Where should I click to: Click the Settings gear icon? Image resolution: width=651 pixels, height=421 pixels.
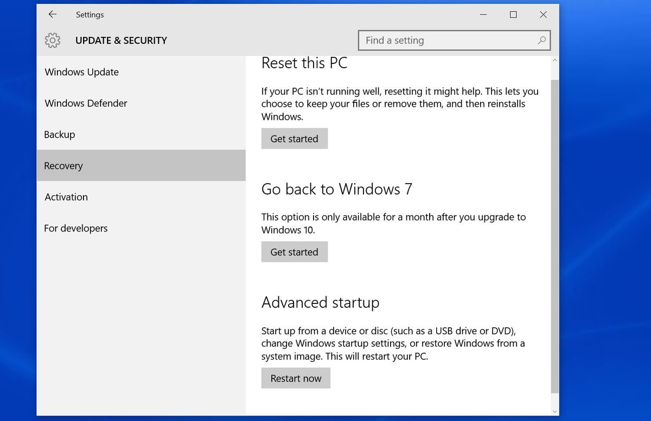pyautogui.click(x=52, y=40)
